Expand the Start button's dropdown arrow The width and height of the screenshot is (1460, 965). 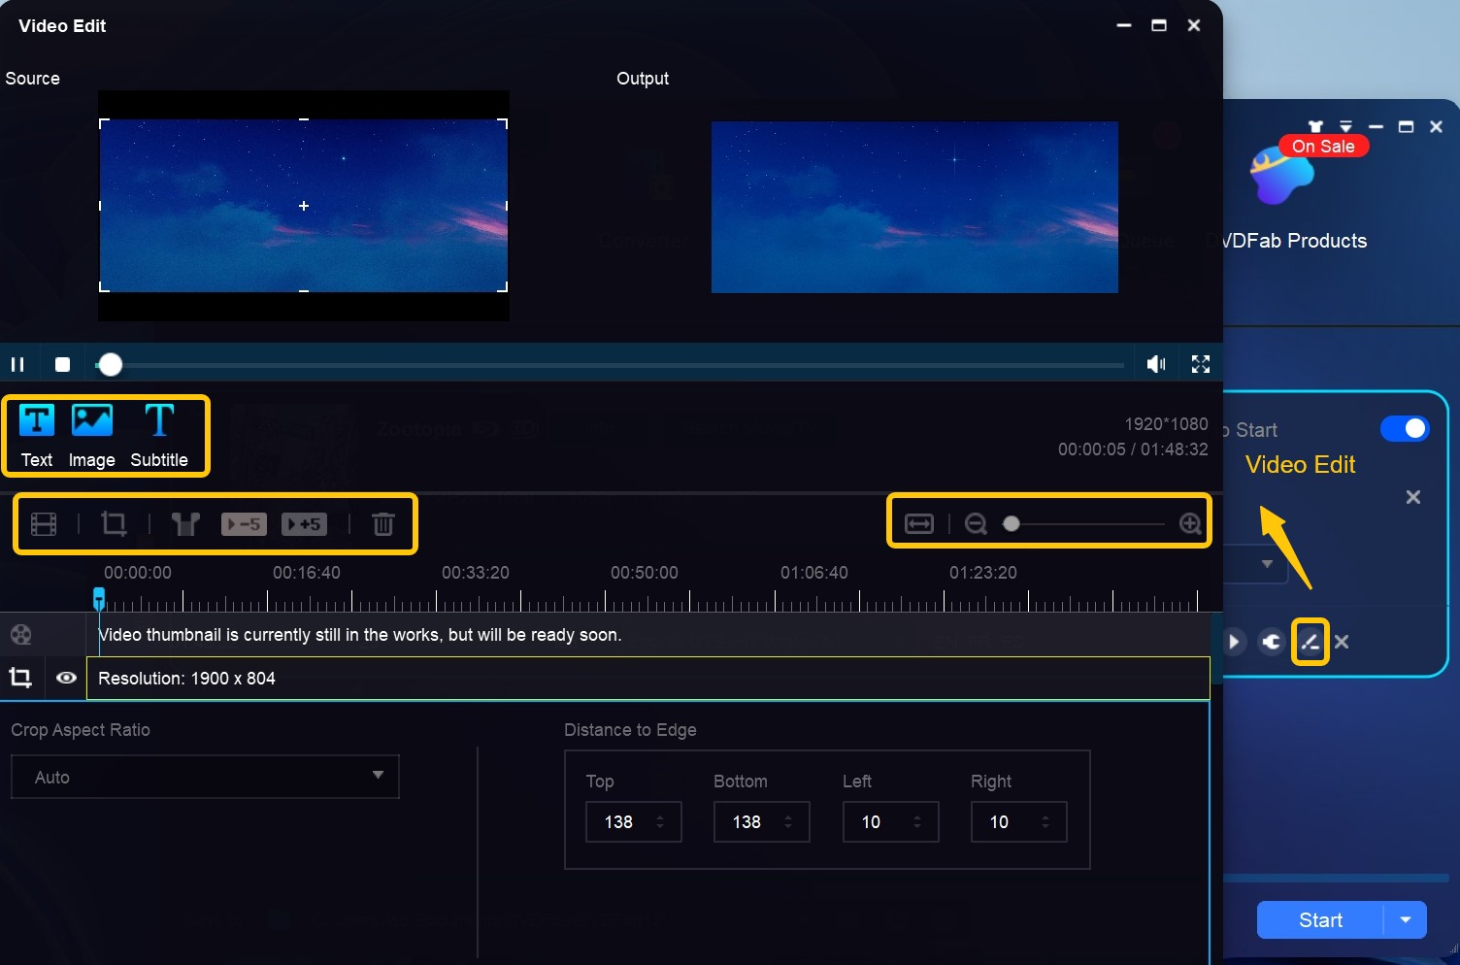click(1405, 919)
